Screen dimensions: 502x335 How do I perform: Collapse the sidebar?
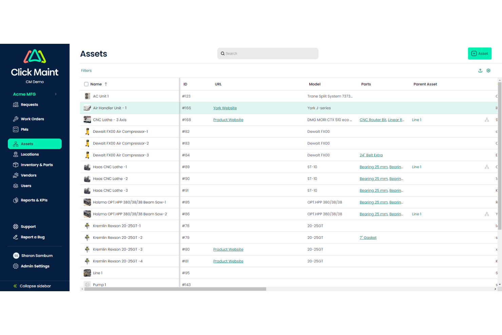(32, 286)
